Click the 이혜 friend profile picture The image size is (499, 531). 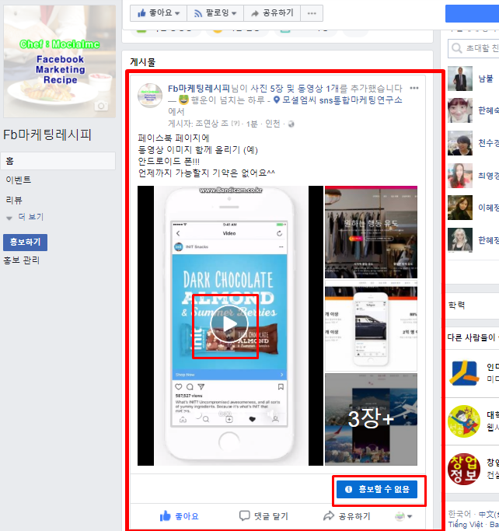pyautogui.click(x=459, y=208)
